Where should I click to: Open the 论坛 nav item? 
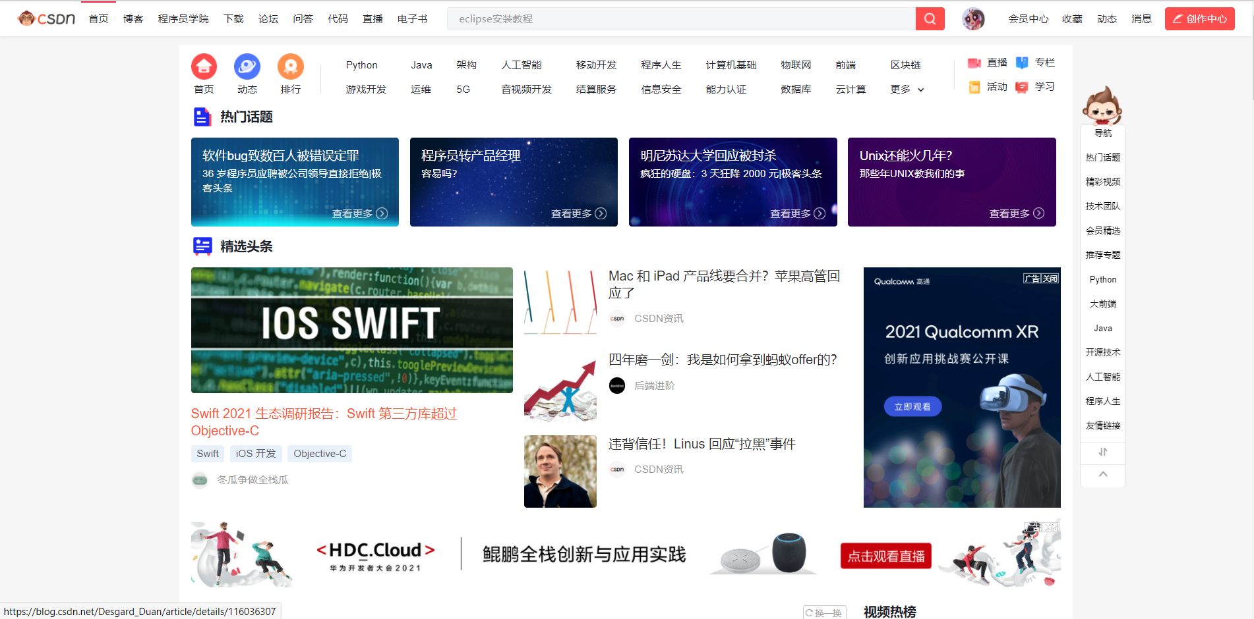(268, 19)
